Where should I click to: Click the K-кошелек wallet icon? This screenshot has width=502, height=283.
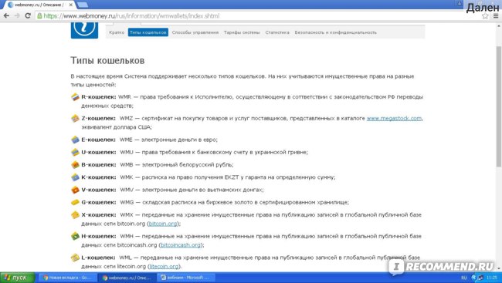point(75,177)
